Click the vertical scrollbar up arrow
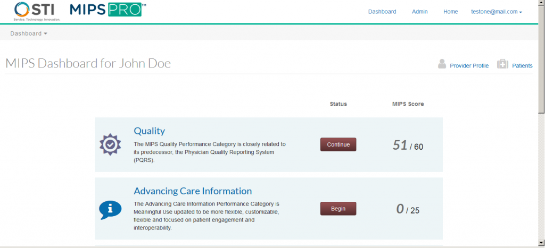545x248 pixels. click(x=541, y=4)
